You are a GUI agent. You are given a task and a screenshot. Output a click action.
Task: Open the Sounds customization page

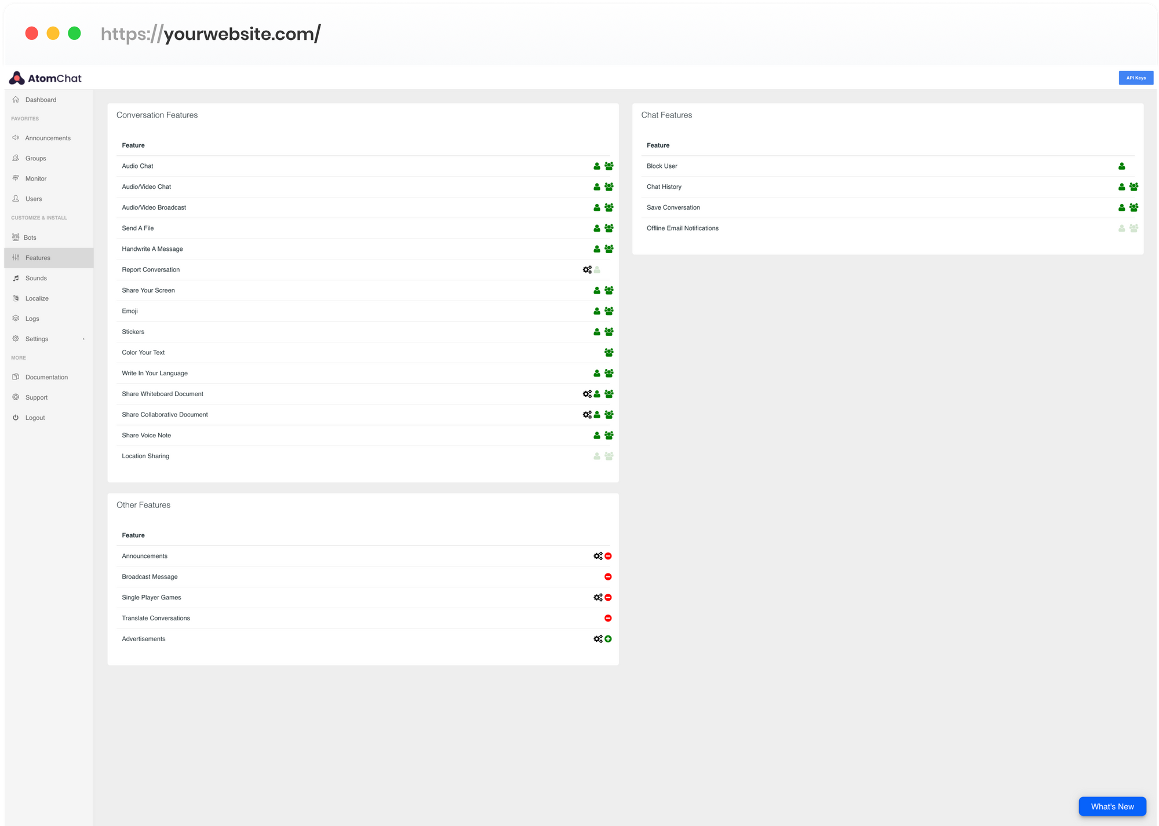tap(35, 277)
